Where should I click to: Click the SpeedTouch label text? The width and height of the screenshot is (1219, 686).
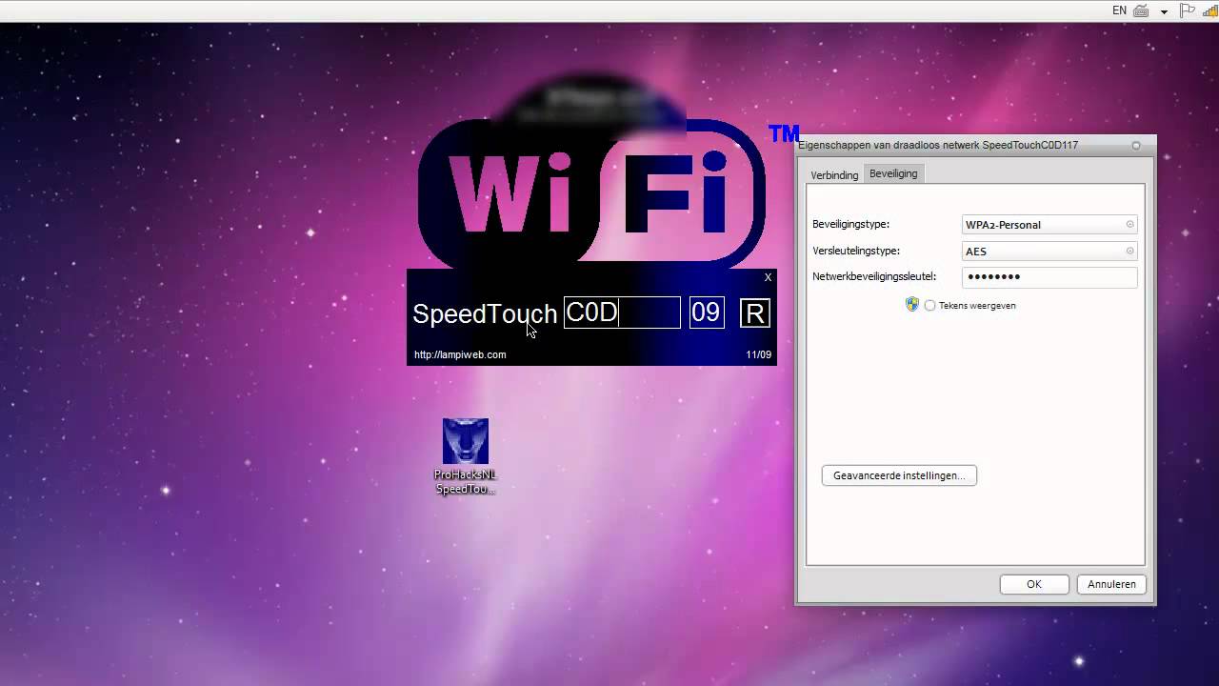485,314
